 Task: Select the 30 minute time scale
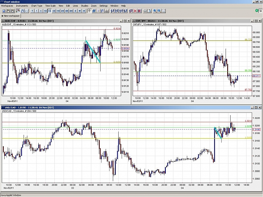click(54, 11)
